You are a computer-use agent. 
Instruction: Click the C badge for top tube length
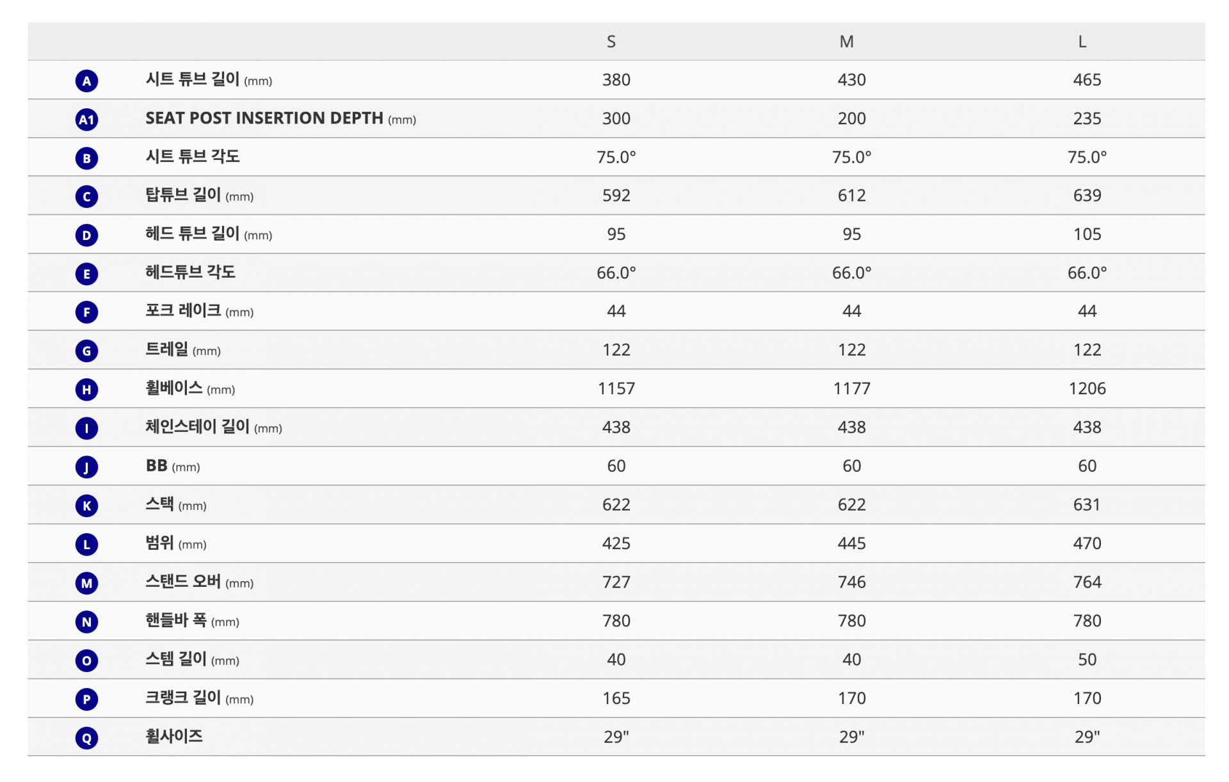point(86,196)
